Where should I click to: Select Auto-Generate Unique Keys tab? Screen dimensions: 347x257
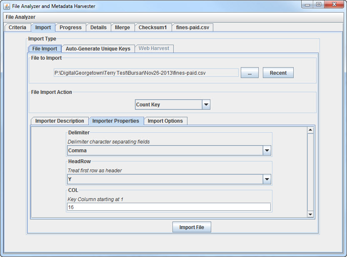(x=98, y=49)
